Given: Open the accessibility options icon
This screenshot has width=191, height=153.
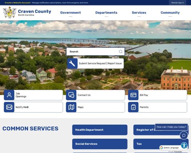Looking at the screenshot, I should [184, 145].
